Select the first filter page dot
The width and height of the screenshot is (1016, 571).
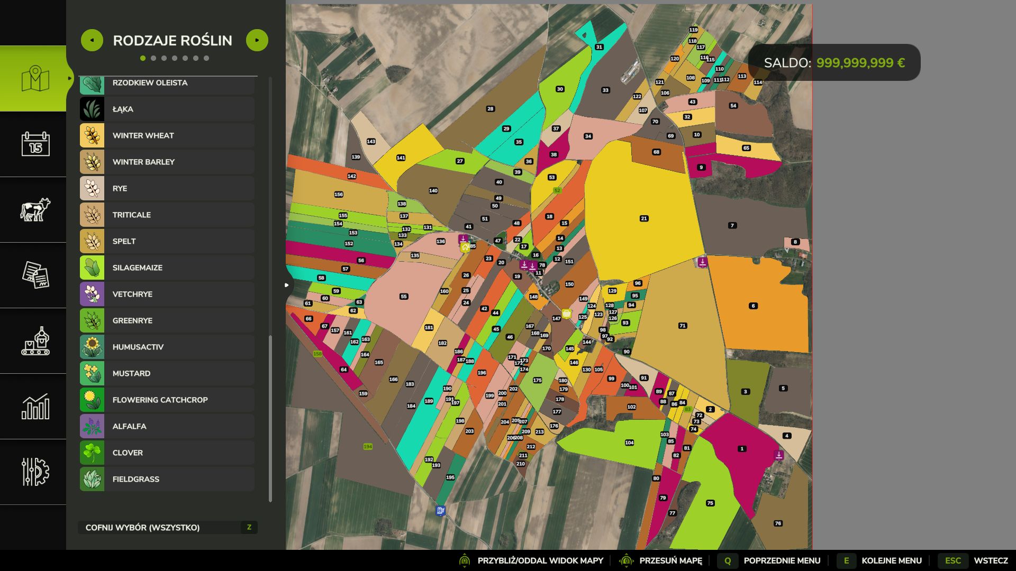(143, 58)
